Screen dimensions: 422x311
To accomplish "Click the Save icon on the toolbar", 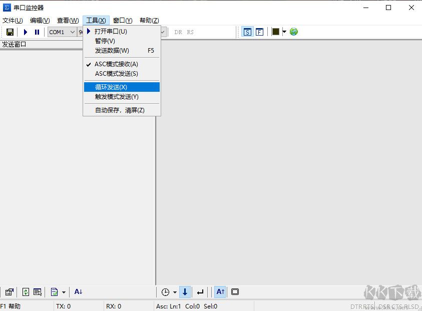I will [10, 32].
